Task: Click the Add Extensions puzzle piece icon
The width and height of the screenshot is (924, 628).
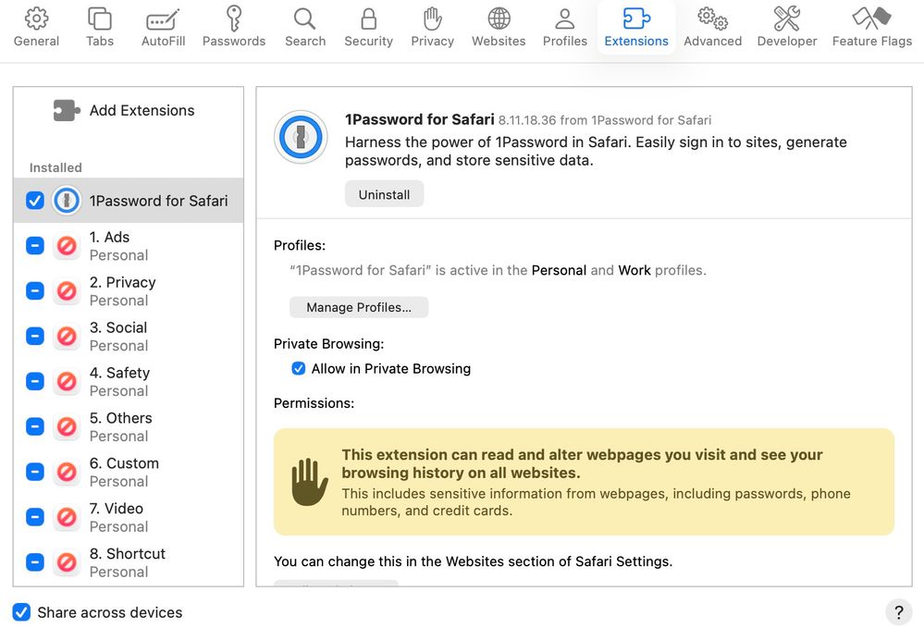Action: [67, 111]
